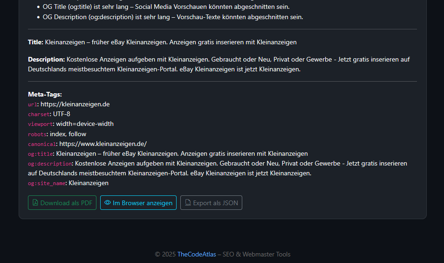Select the canonical URL https://www.kleinanzeigen.de/
This screenshot has height=263, width=444.
click(103, 144)
